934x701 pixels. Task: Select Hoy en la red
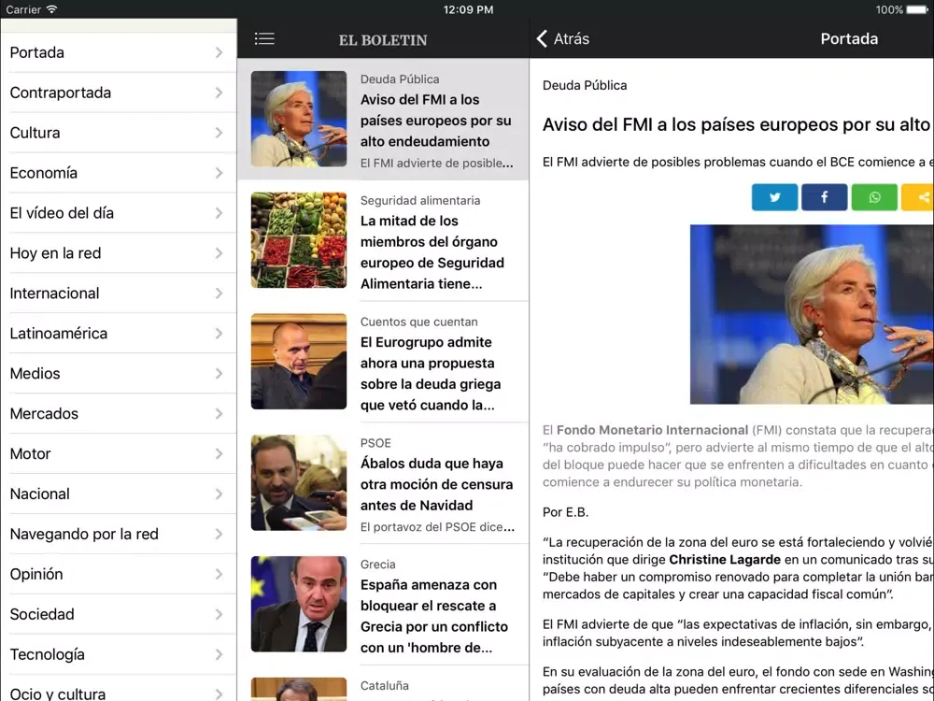point(119,252)
